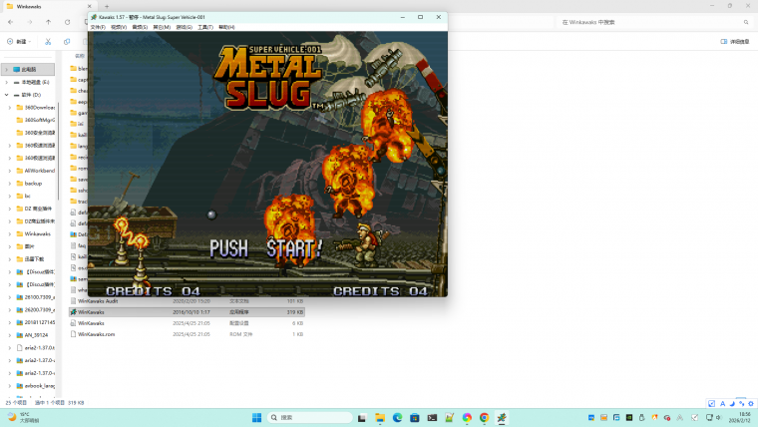The height and width of the screenshot is (427, 758).
Task: Click the volume speaker tray icon
Action: (x=718, y=417)
